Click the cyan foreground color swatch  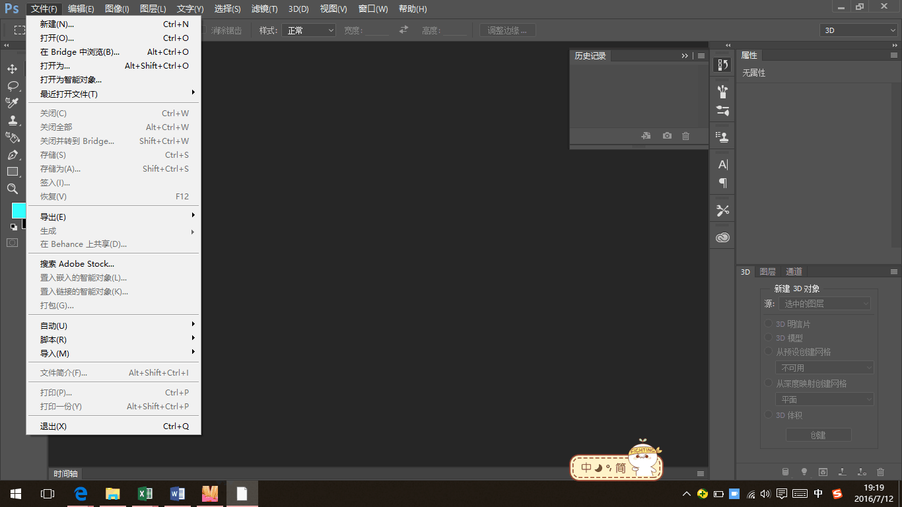(x=18, y=210)
